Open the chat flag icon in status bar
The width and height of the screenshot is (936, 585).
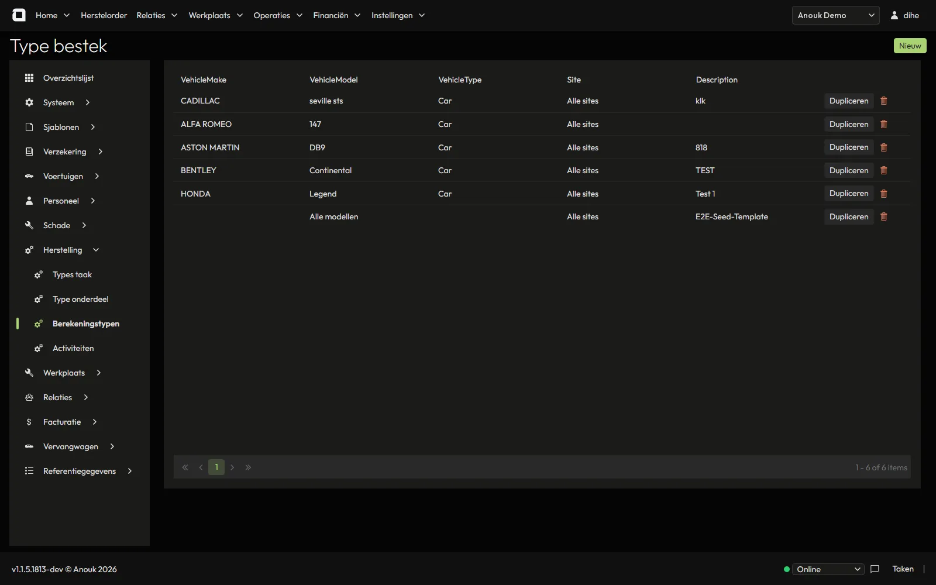pos(875,569)
